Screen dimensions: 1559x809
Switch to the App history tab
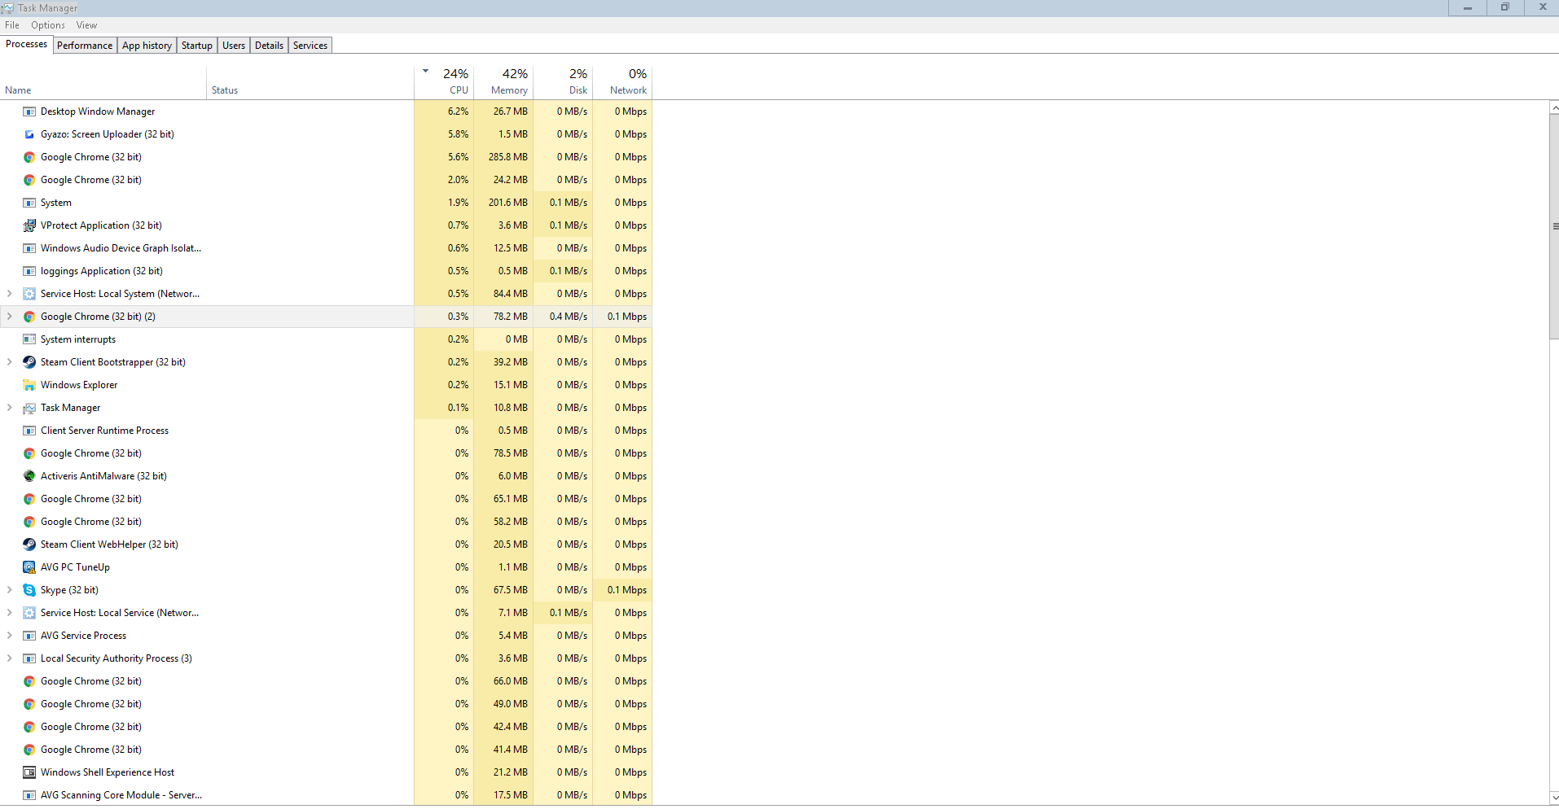click(x=147, y=46)
